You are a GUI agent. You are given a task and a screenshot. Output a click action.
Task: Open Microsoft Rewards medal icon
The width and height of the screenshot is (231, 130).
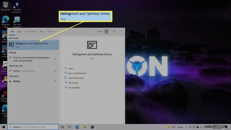(x=106, y=31)
